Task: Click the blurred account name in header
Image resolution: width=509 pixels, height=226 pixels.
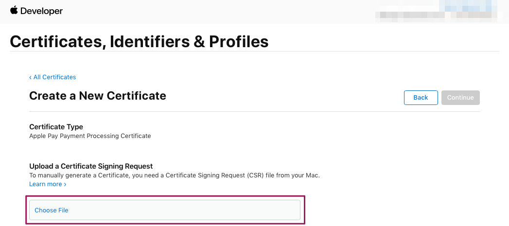Action: [411, 15]
